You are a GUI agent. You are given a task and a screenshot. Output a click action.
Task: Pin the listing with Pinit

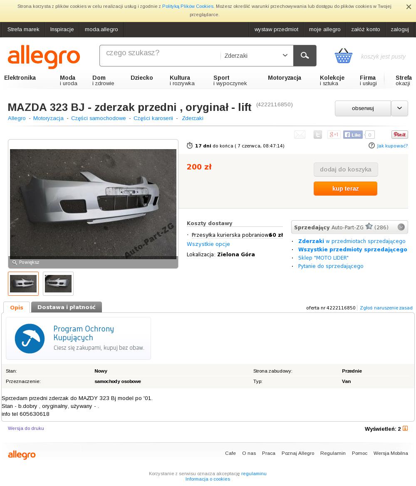pos(399,135)
